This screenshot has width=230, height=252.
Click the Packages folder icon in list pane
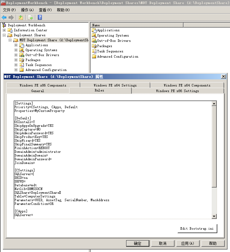(x=94, y=46)
